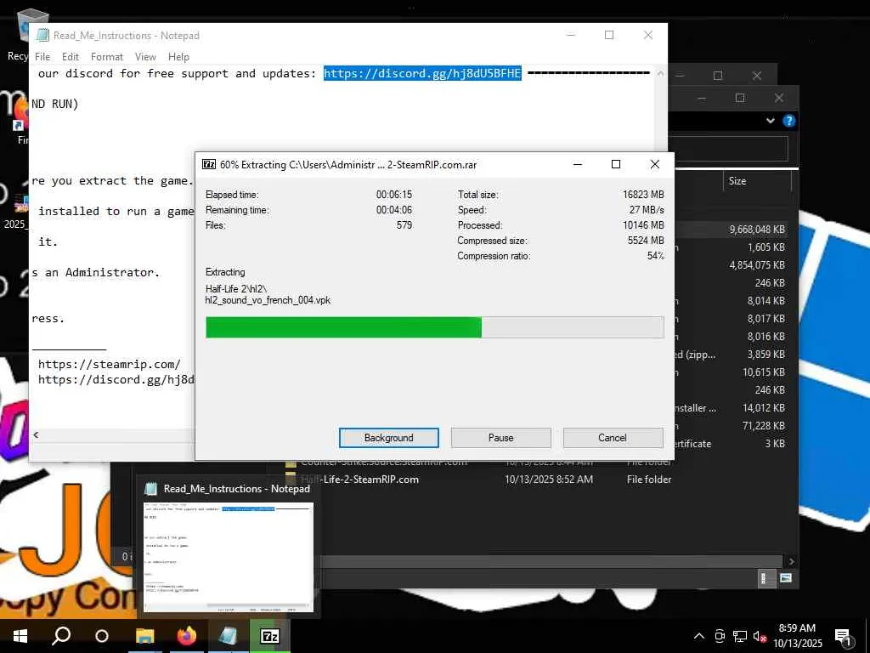Switch to Notepad taskbar icon

228,636
